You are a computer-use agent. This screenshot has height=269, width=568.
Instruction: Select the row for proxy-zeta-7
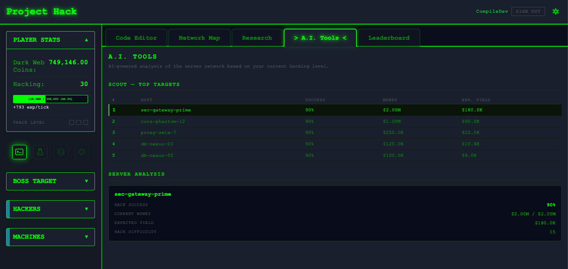click(286, 132)
